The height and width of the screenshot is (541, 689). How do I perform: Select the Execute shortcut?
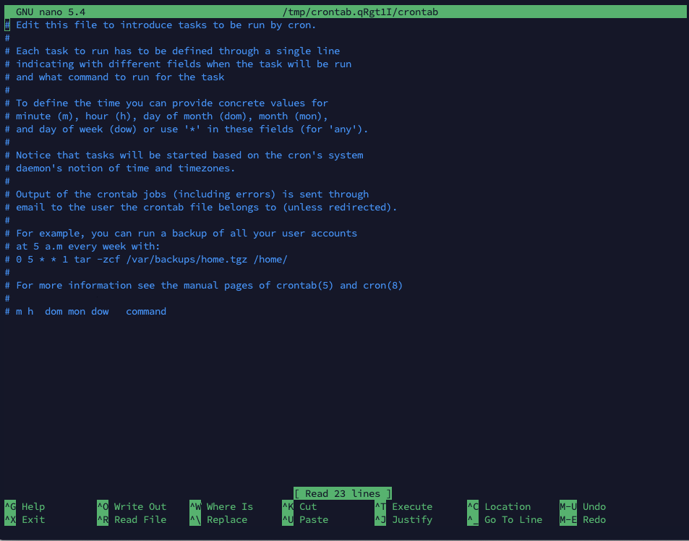(x=412, y=507)
